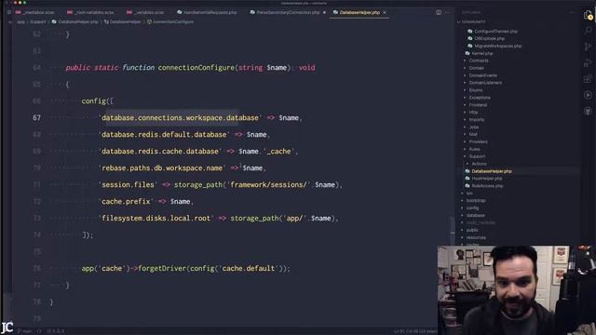Switch to _variables.scss tab
Image resolution: width=596 pixels, height=335 pixels.
145,12
